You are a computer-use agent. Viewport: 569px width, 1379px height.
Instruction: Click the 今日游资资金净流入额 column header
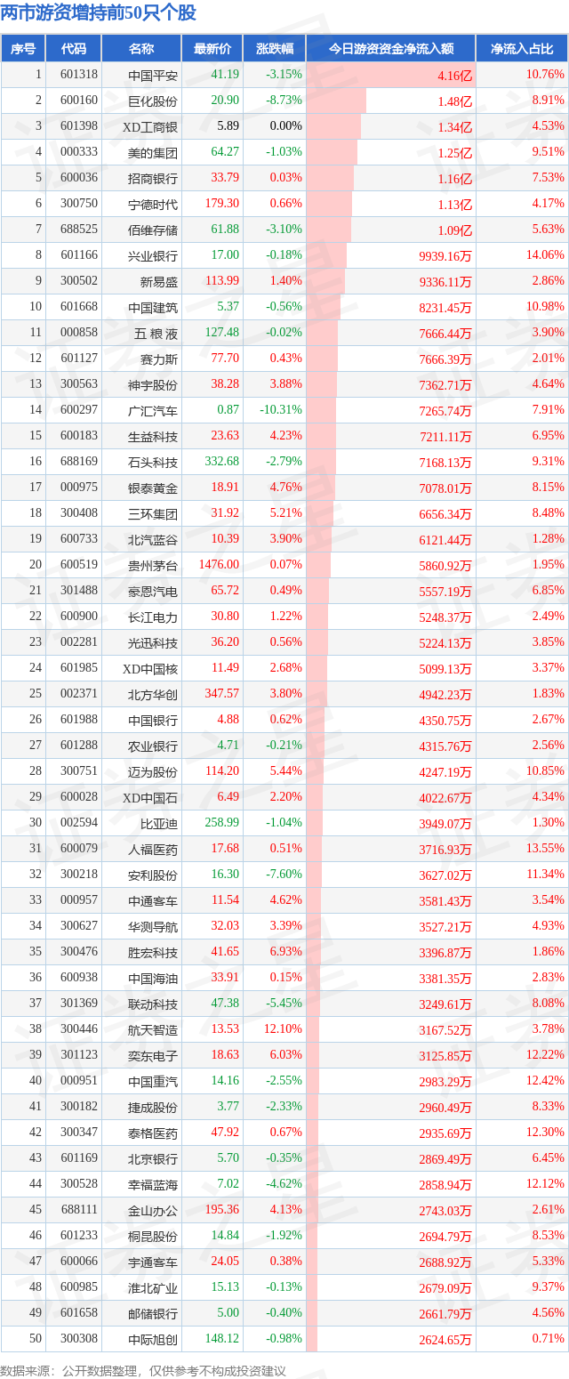pos(390,49)
